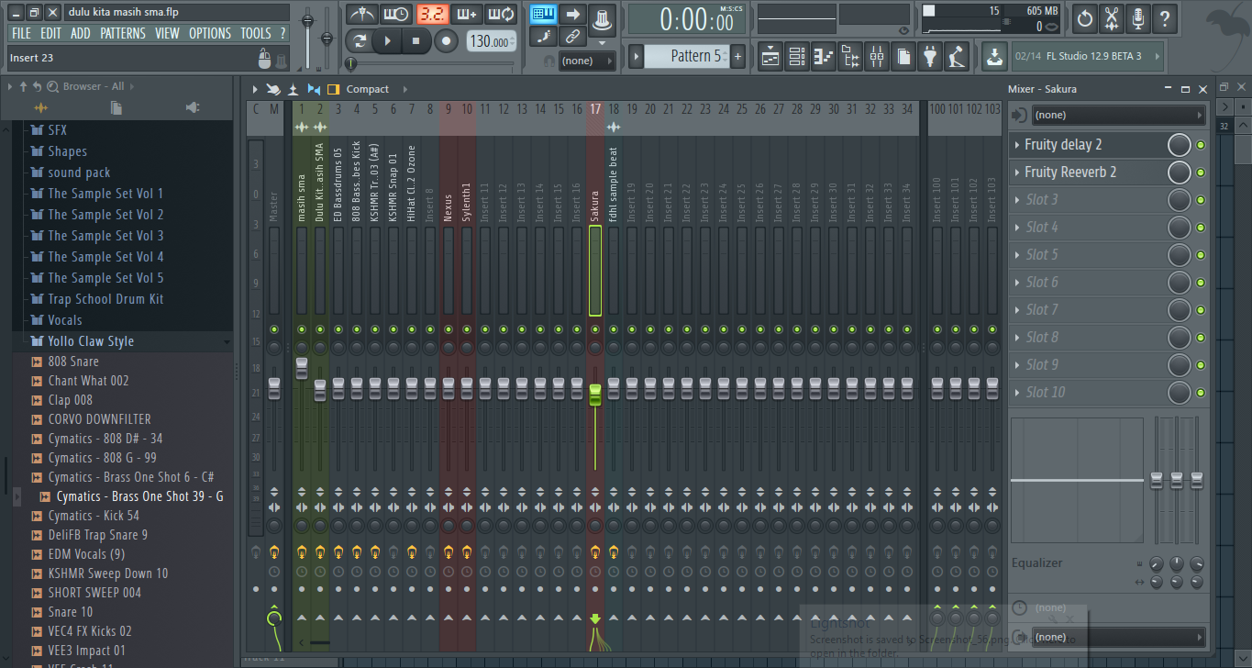Mute the Sakura mixer track
Image resolution: width=1252 pixels, height=668 pixels.
tap(595, 329)
